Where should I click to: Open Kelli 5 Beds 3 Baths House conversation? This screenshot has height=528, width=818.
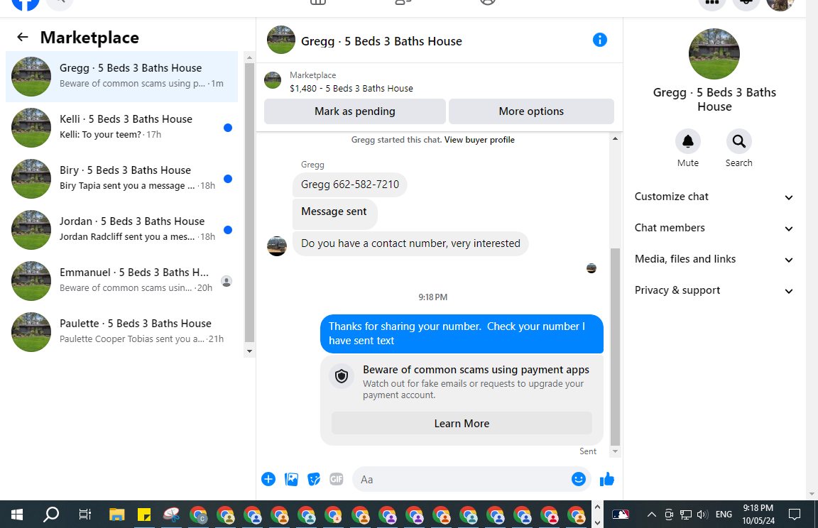pos(121,128)
